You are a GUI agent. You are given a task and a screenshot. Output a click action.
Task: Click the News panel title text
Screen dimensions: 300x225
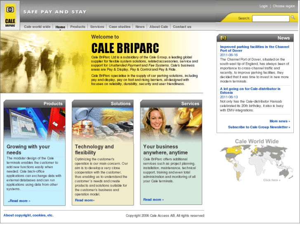pyautogui.click(x=283, y=38)
